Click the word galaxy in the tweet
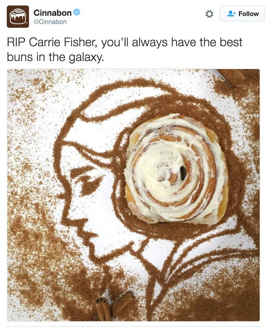This screenshot has height=328, width=272. tap(86, 58)
